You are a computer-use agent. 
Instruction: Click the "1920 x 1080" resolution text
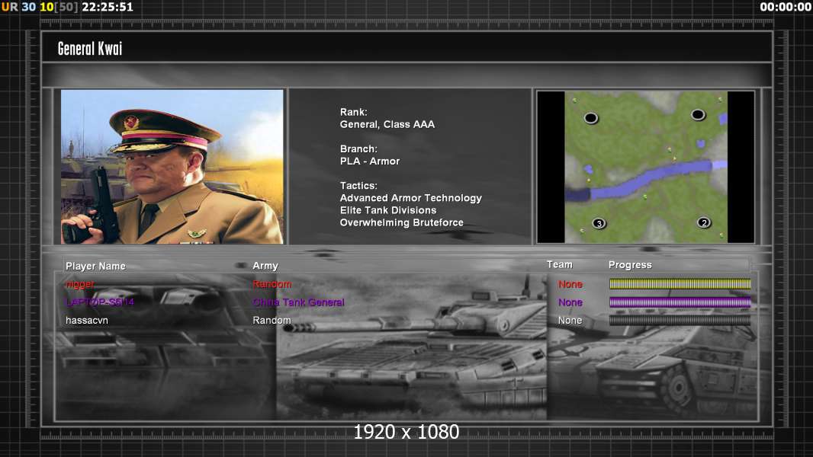[406, 432]
